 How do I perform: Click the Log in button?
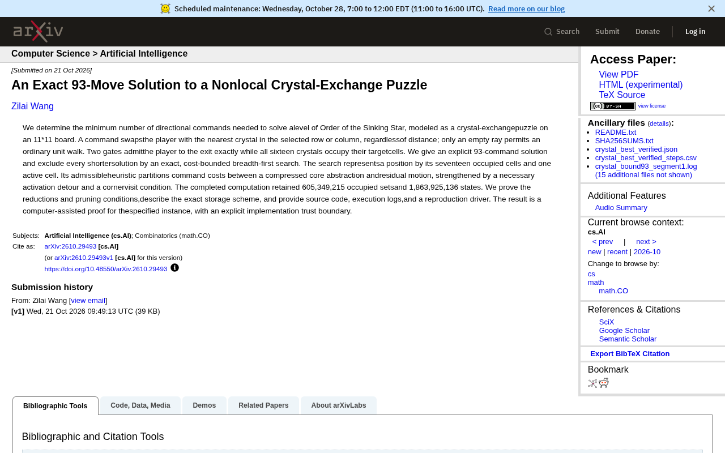695,32
